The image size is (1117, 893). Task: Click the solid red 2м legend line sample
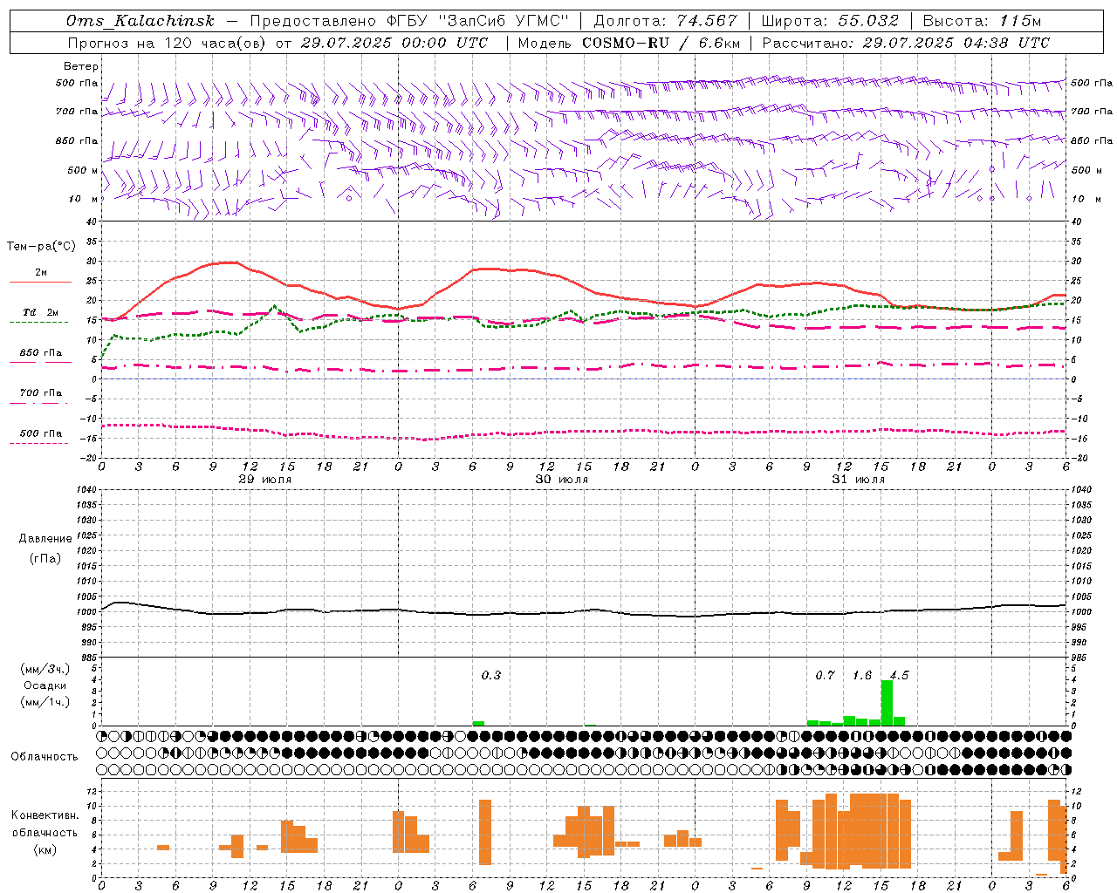[x=40, y=283]
